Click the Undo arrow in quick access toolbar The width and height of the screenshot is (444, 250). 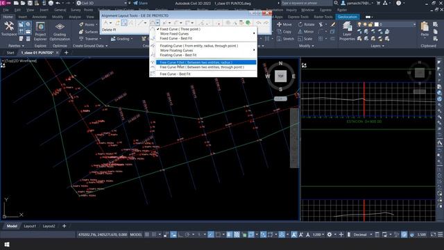pyautogui.click(x=58, y=3)
